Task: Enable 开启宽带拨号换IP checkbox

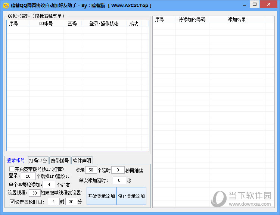Action: [x=12, y=169]
